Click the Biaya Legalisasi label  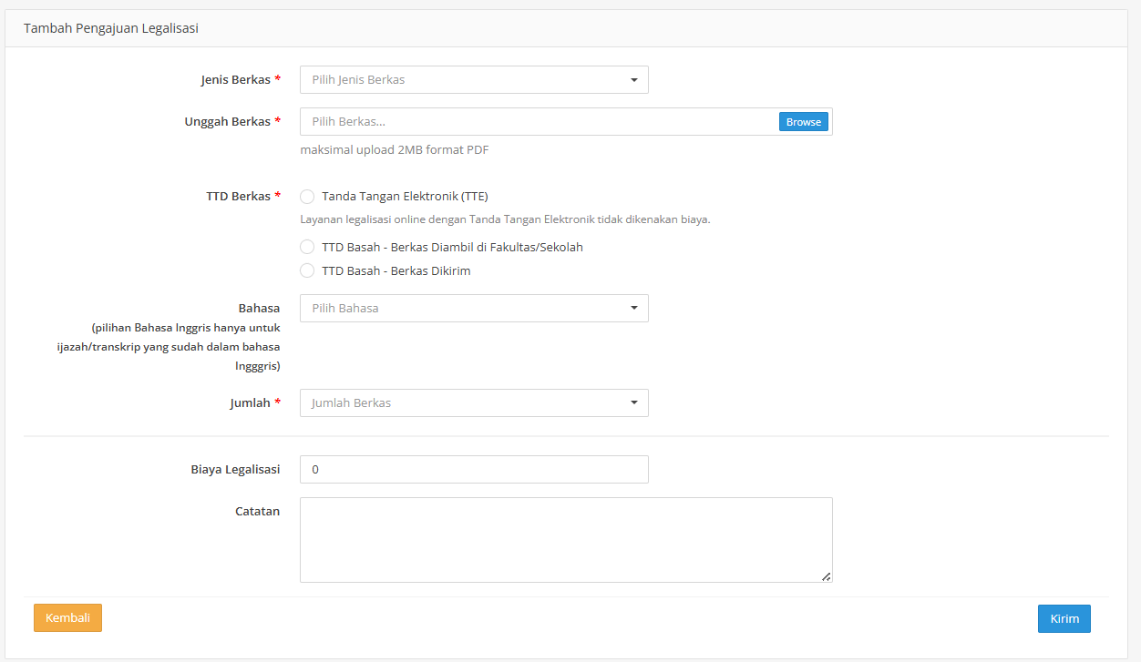pos(235,470)
